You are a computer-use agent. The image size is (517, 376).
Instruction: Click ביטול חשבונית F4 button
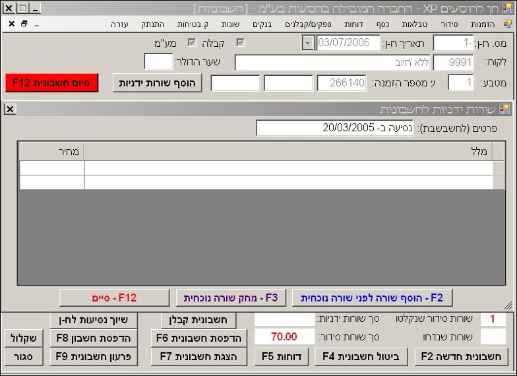(x=361, y=356)
